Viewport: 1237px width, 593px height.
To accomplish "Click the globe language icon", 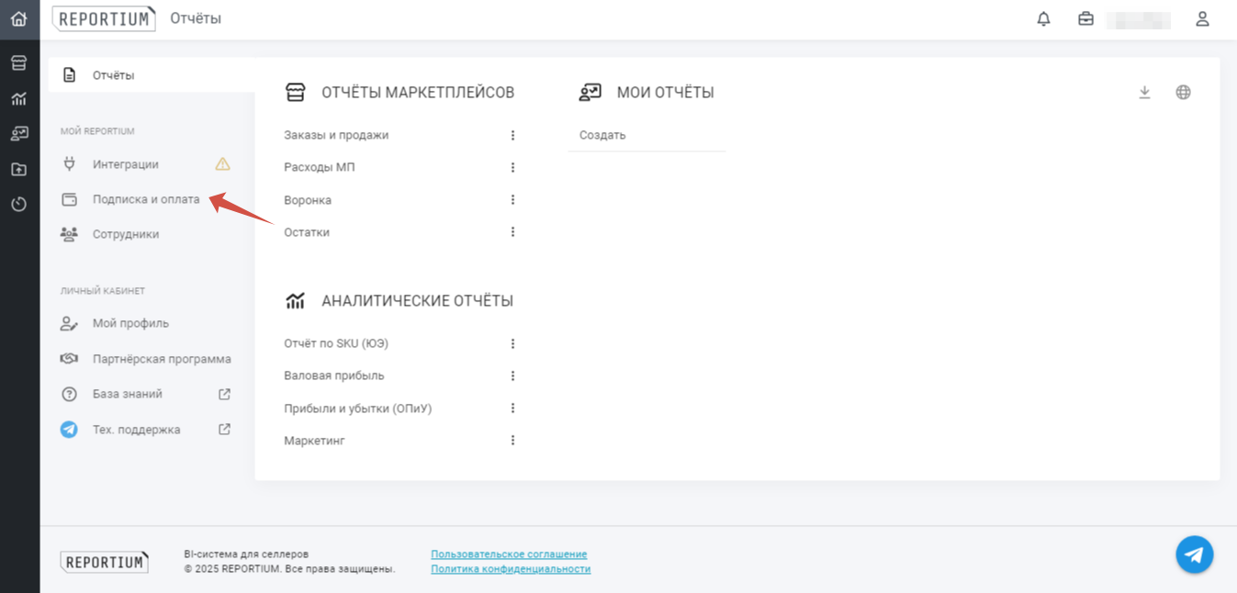I will [1183, 92].
